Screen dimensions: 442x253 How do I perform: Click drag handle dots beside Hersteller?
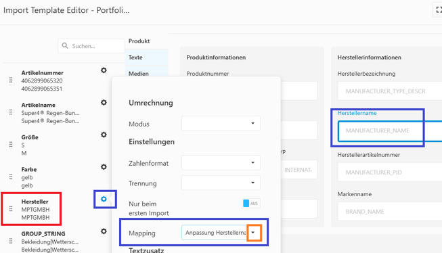point(11,209)
